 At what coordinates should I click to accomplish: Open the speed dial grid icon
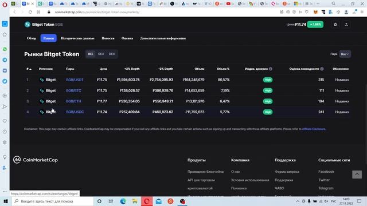tap(38, 12)
